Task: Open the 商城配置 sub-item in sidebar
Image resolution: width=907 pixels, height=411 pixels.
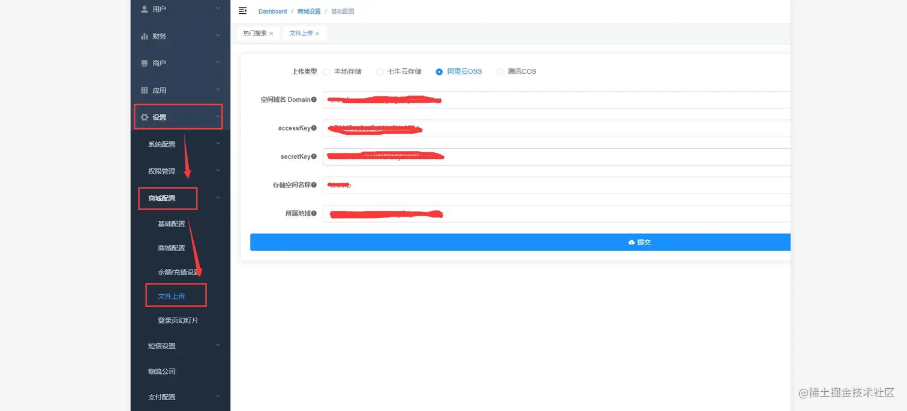Action: point(172,248)
